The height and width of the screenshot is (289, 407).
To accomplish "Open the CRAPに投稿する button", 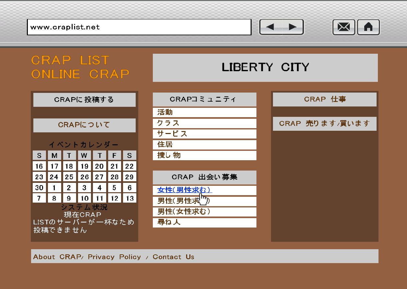I will (85, 100).
